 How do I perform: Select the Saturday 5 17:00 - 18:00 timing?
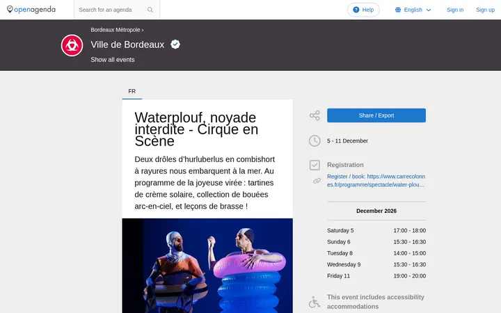click(x=376, y=230)
